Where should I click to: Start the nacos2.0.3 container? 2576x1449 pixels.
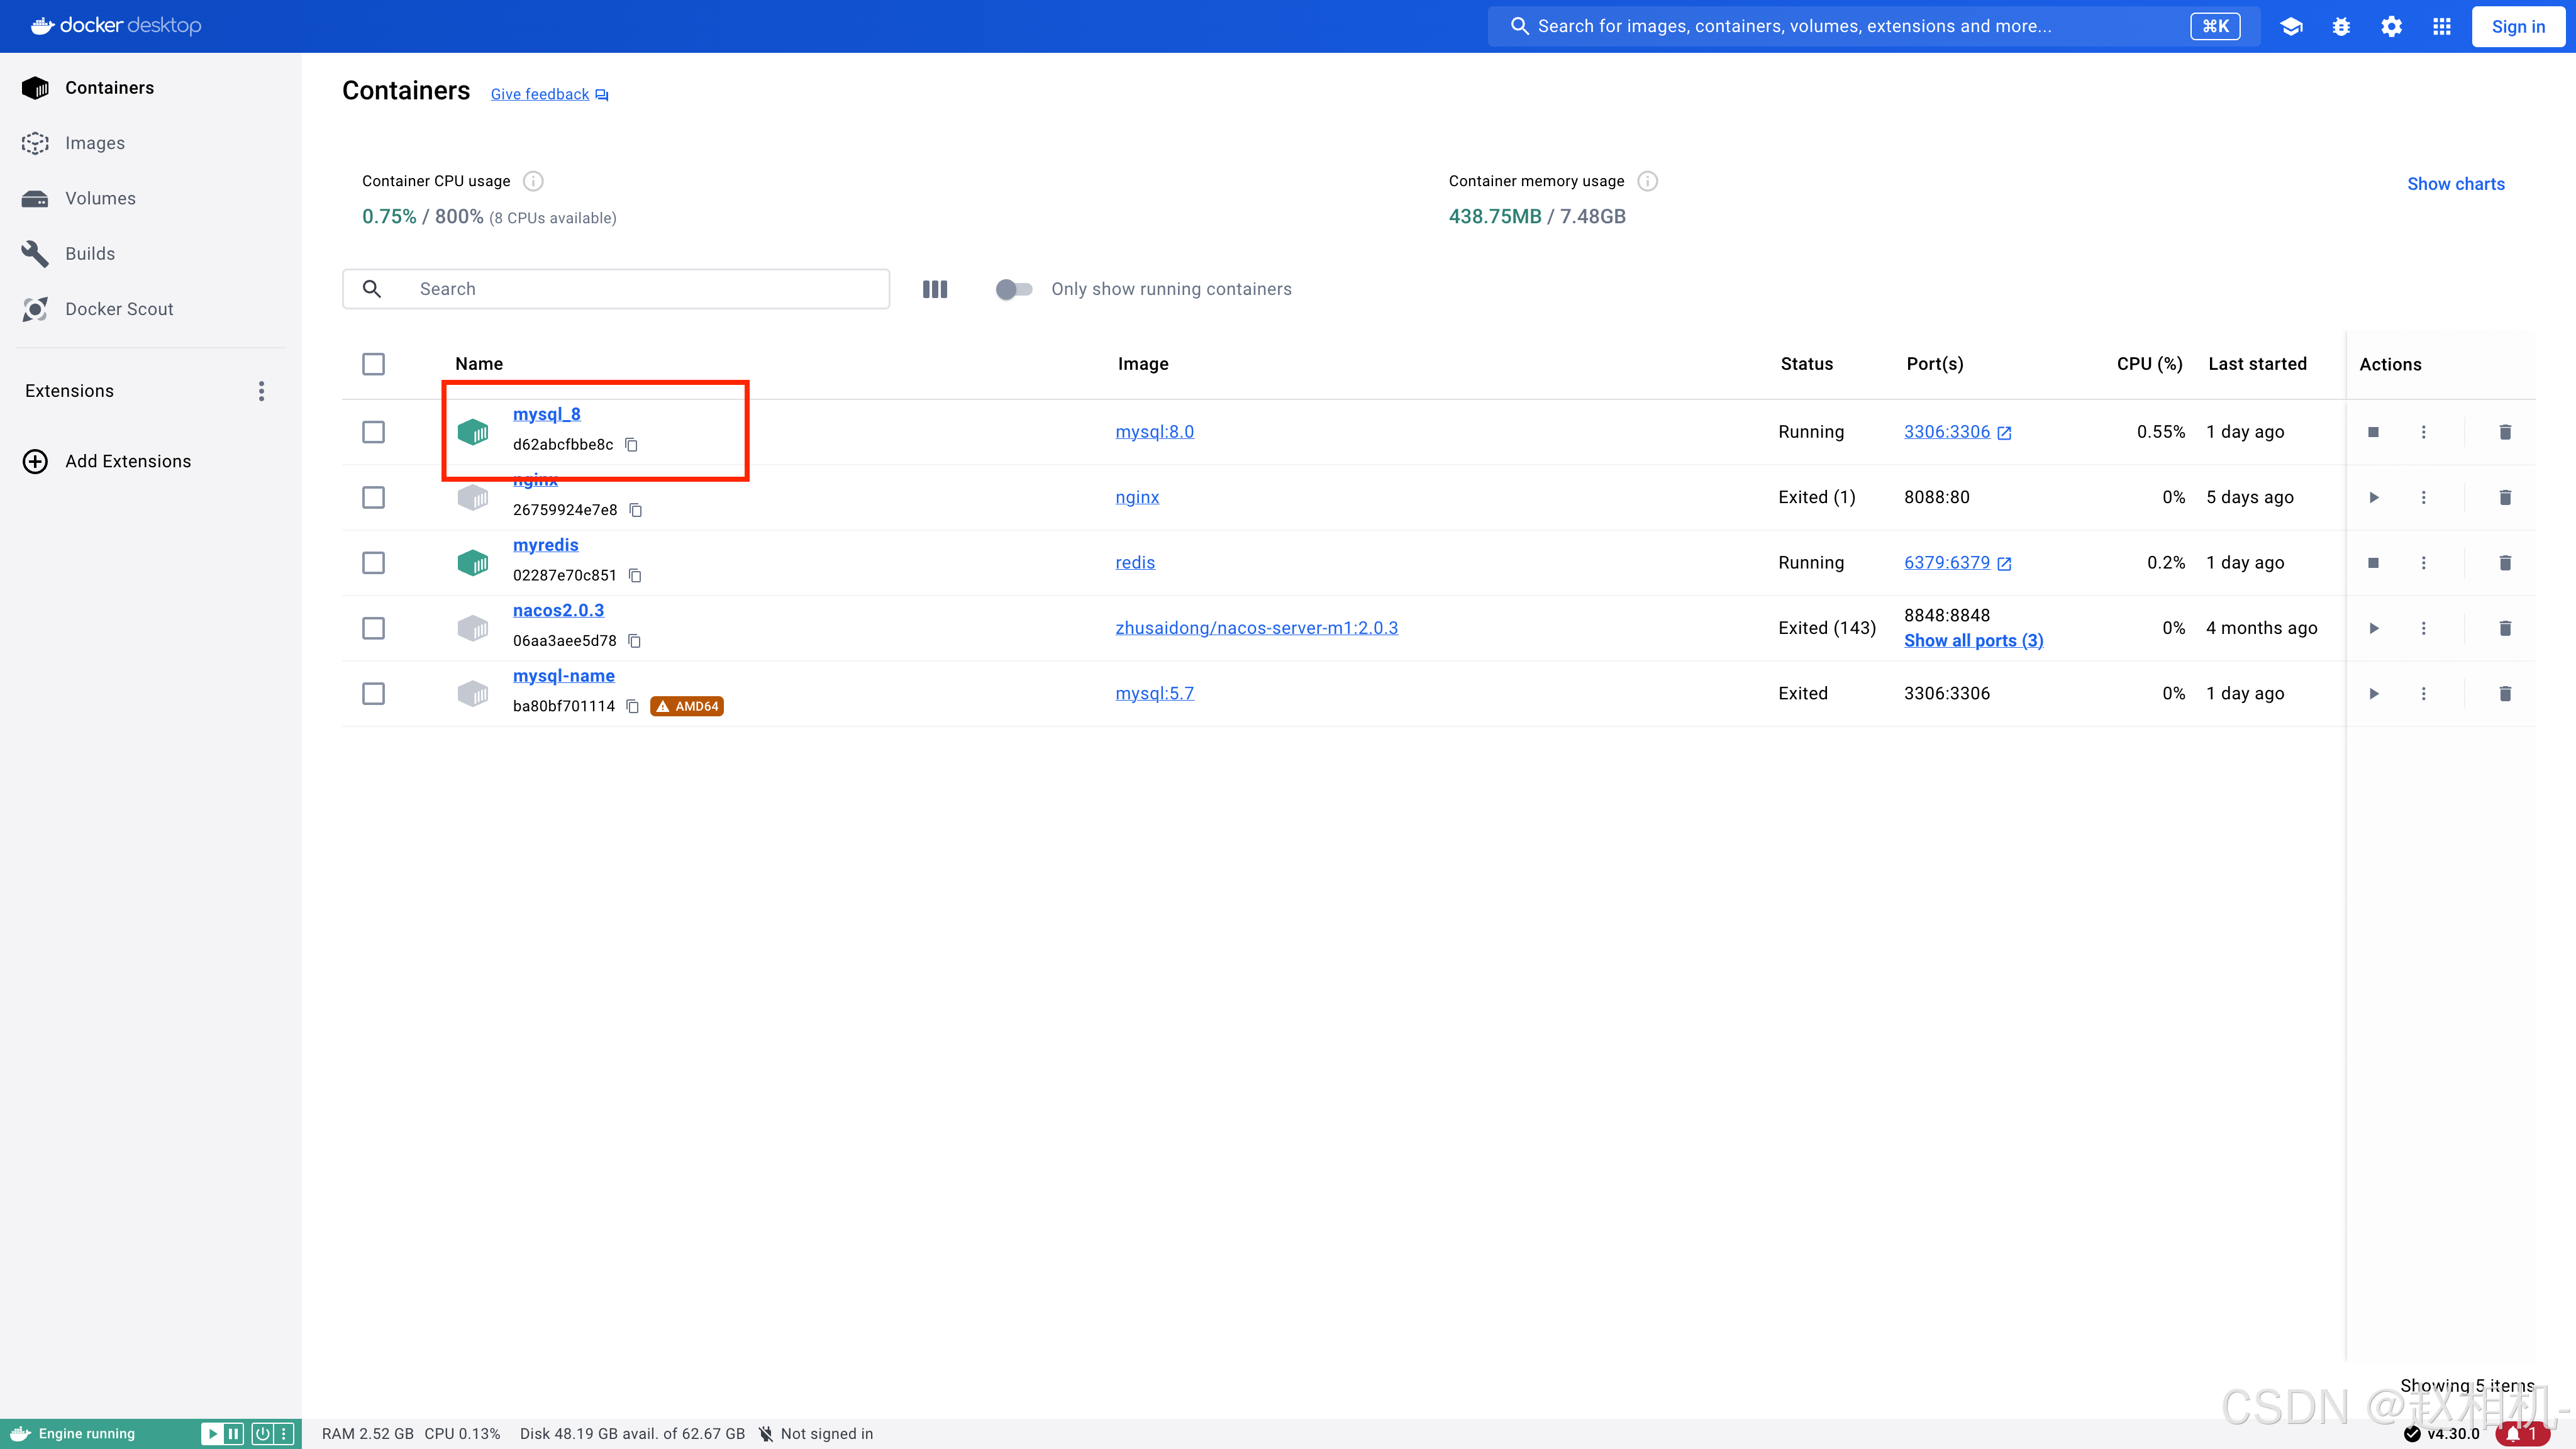click(x=2373, y=628)
